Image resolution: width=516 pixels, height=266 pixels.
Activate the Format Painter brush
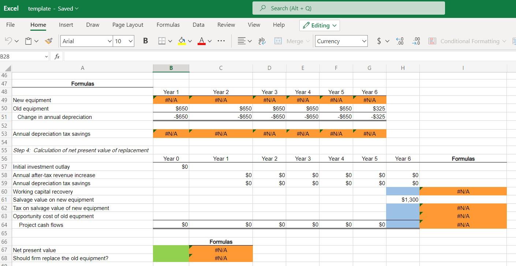click(49, 41)
